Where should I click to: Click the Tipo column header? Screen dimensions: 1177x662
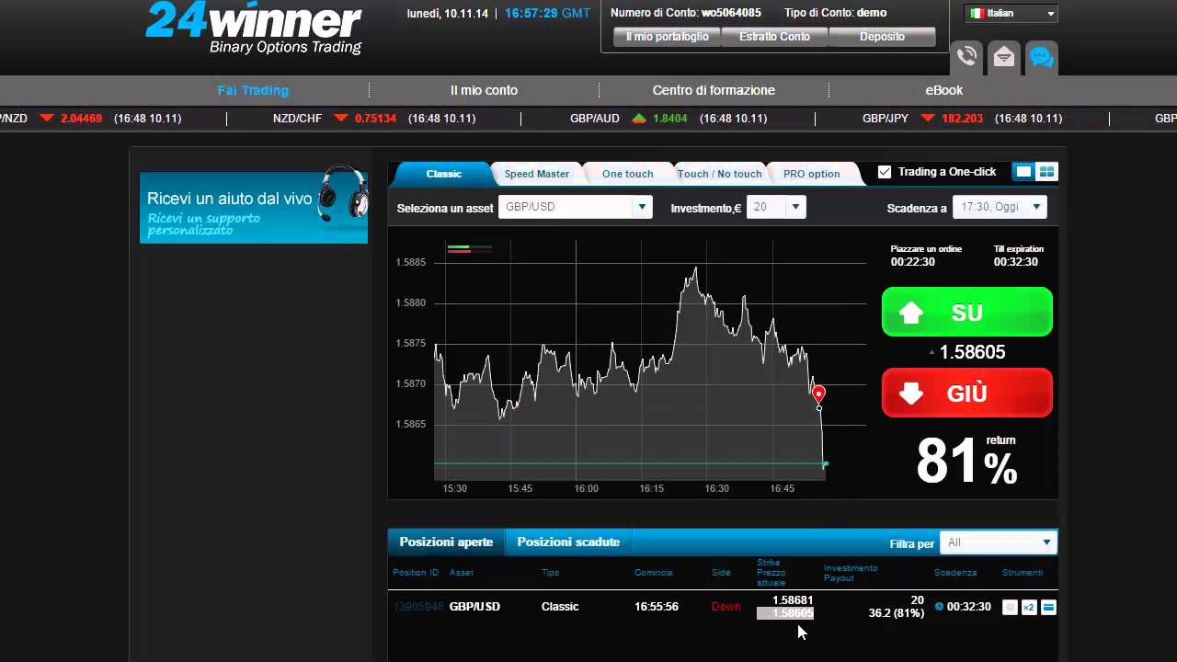click(x=550, y=573)
